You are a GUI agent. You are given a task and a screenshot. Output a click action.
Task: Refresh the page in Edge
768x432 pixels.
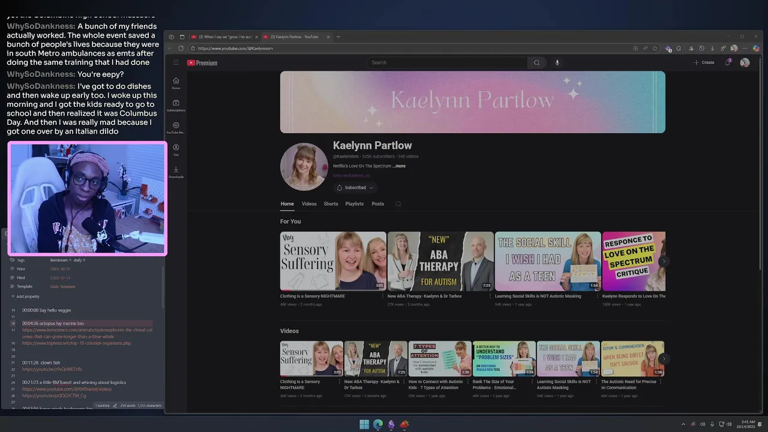pos(181,48)
